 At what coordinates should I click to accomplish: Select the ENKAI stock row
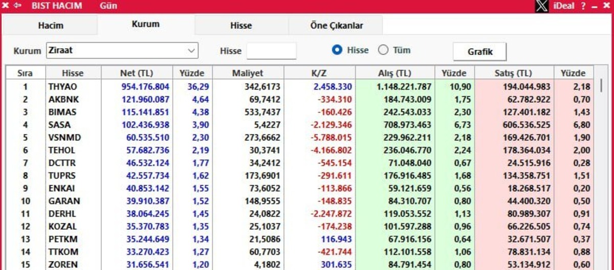[300, 188]
